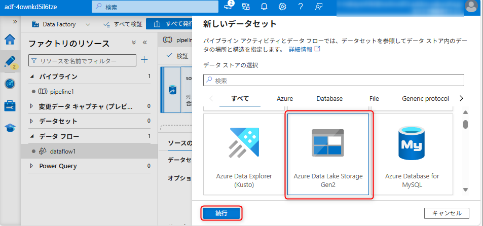
Task: Switch to the すべて tab
Action: point(240,99)
